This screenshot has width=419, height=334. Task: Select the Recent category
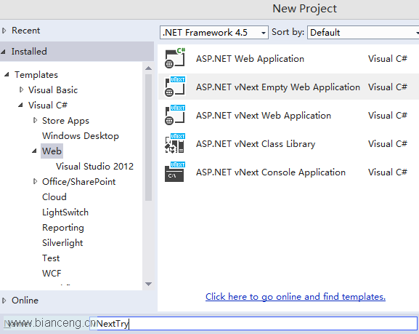(x=25, y=31)
